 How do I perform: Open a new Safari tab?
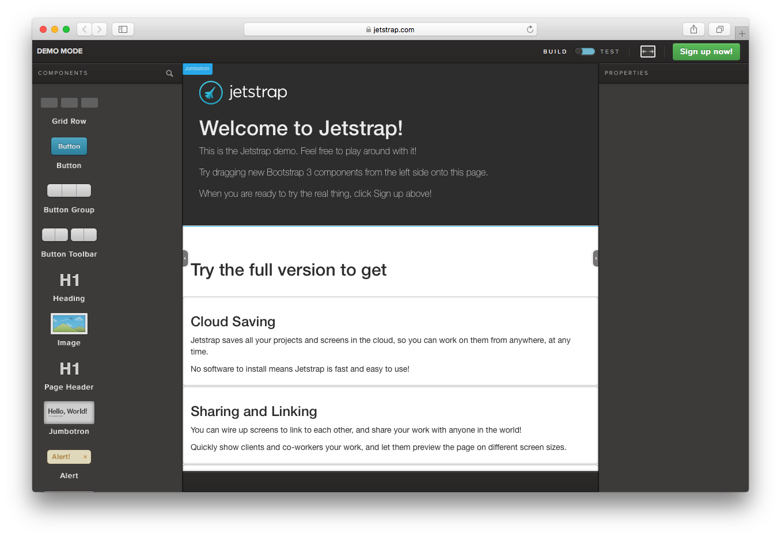tap(742, 33)
